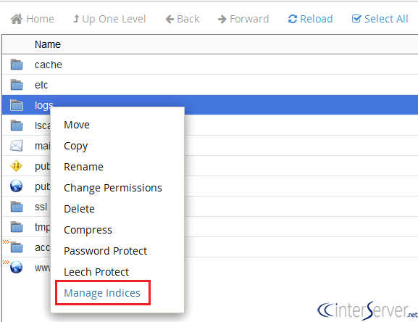This screenshot has height=322, width=418.
Task: Select the etc folder icon
Action: [17, 85]
